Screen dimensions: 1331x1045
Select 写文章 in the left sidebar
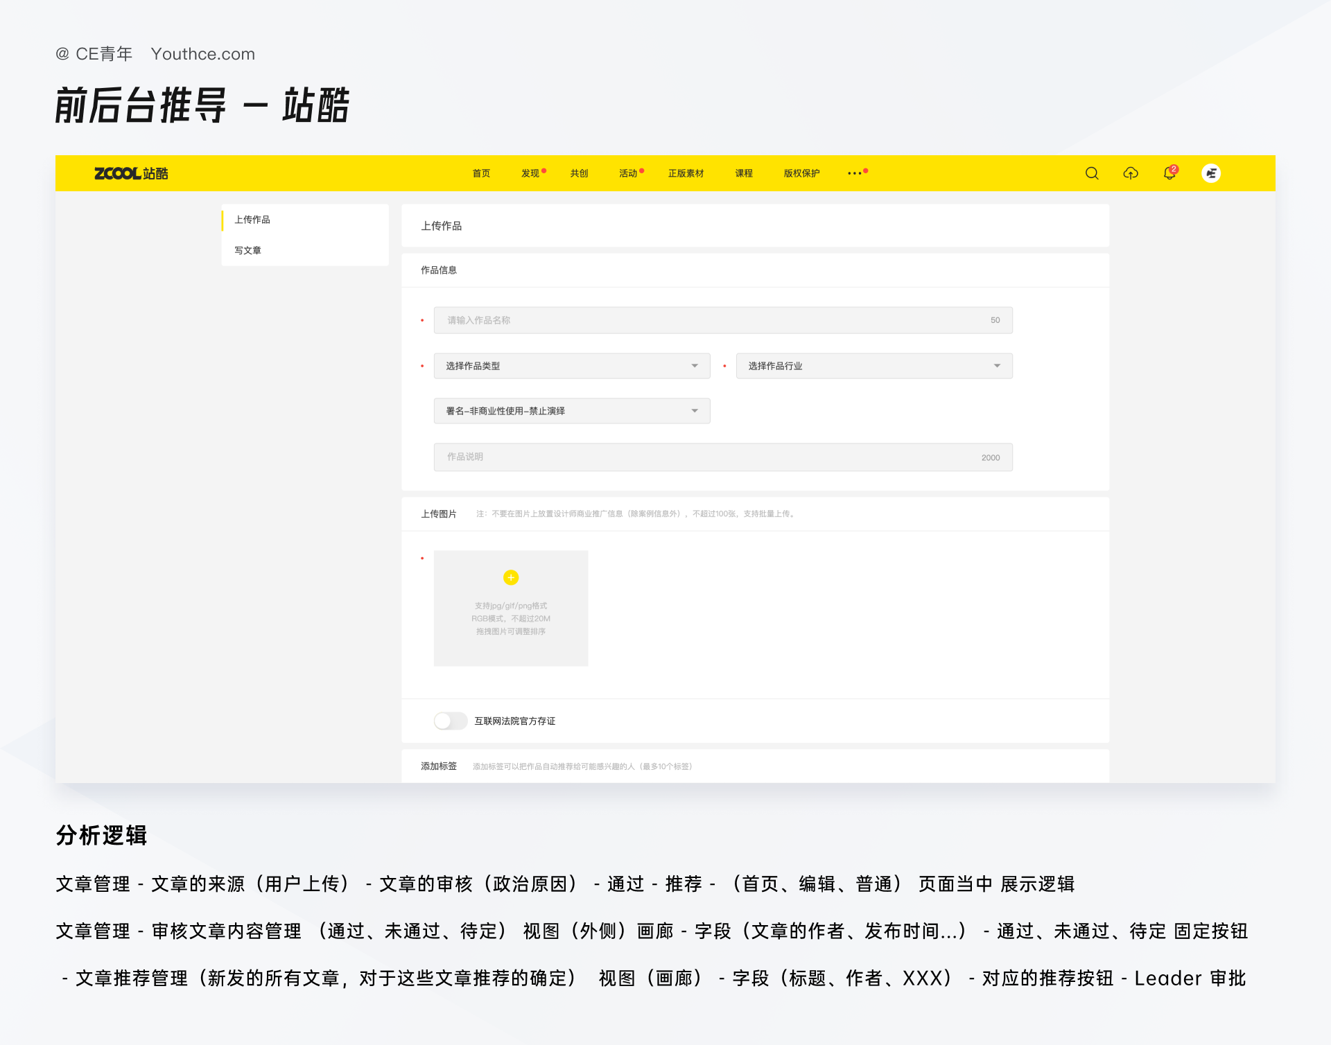[x=247, y=250]
